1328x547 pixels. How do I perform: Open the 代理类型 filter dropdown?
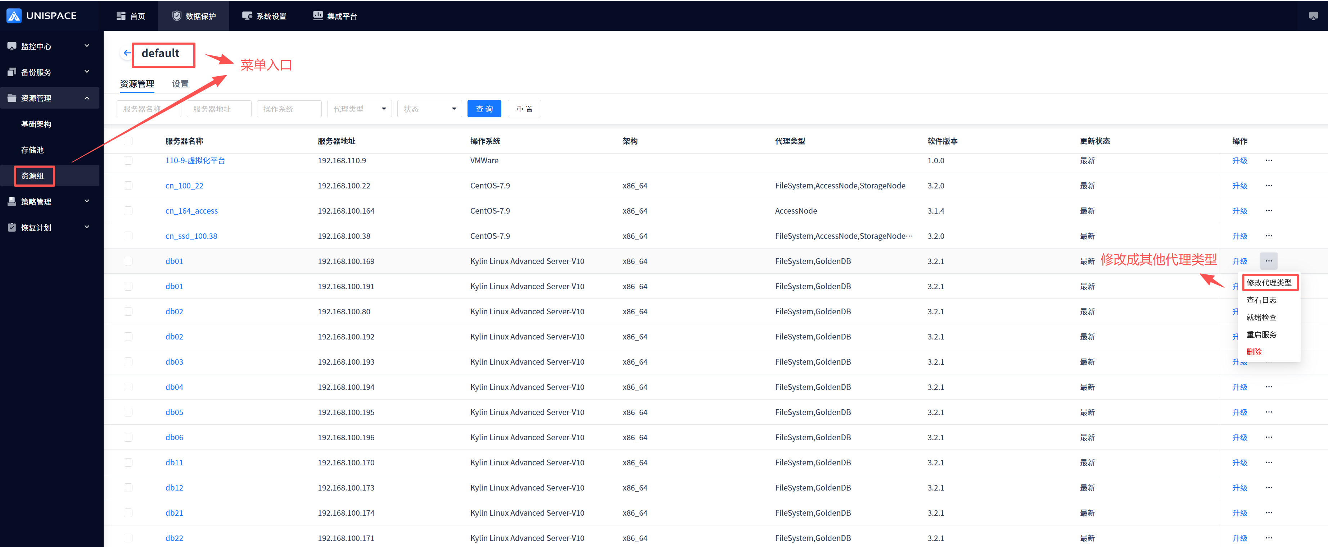point(359,109)
